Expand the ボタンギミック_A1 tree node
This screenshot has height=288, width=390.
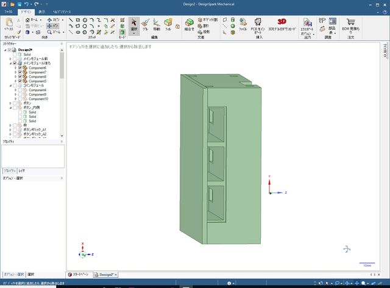pos(10,130)
